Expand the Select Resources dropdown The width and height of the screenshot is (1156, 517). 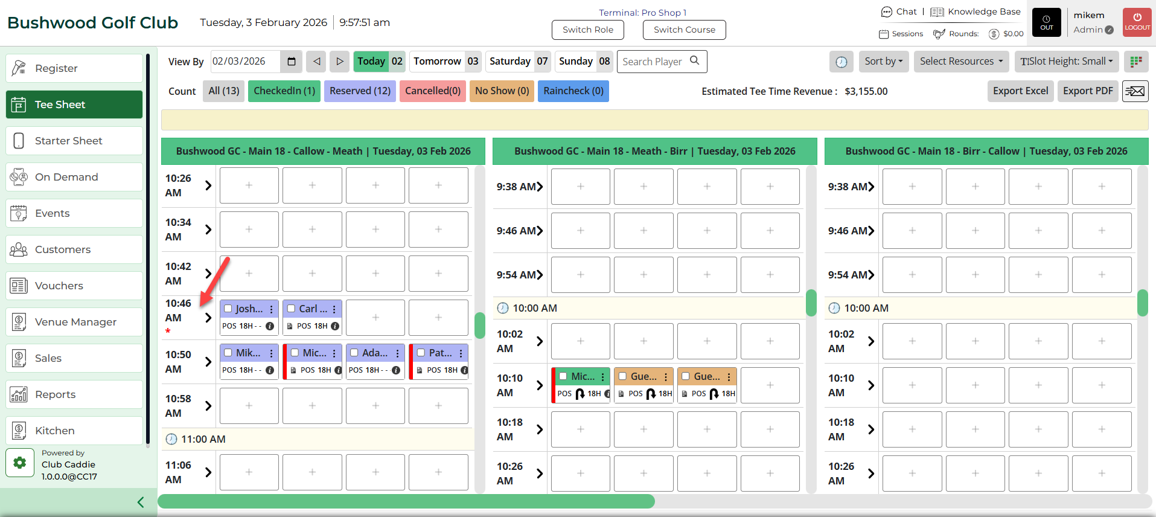[x=960, y=62]
